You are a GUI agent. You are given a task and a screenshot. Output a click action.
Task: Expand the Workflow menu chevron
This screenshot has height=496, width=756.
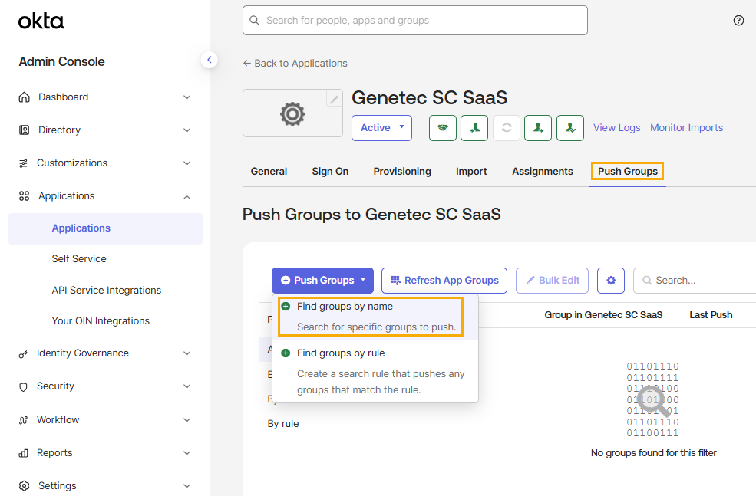coord(187,420)
